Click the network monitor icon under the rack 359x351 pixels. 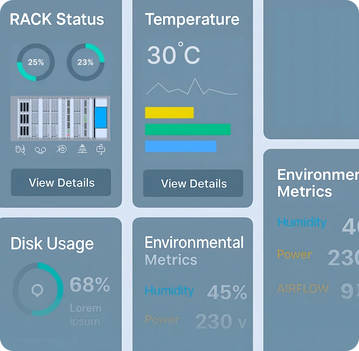101,149
